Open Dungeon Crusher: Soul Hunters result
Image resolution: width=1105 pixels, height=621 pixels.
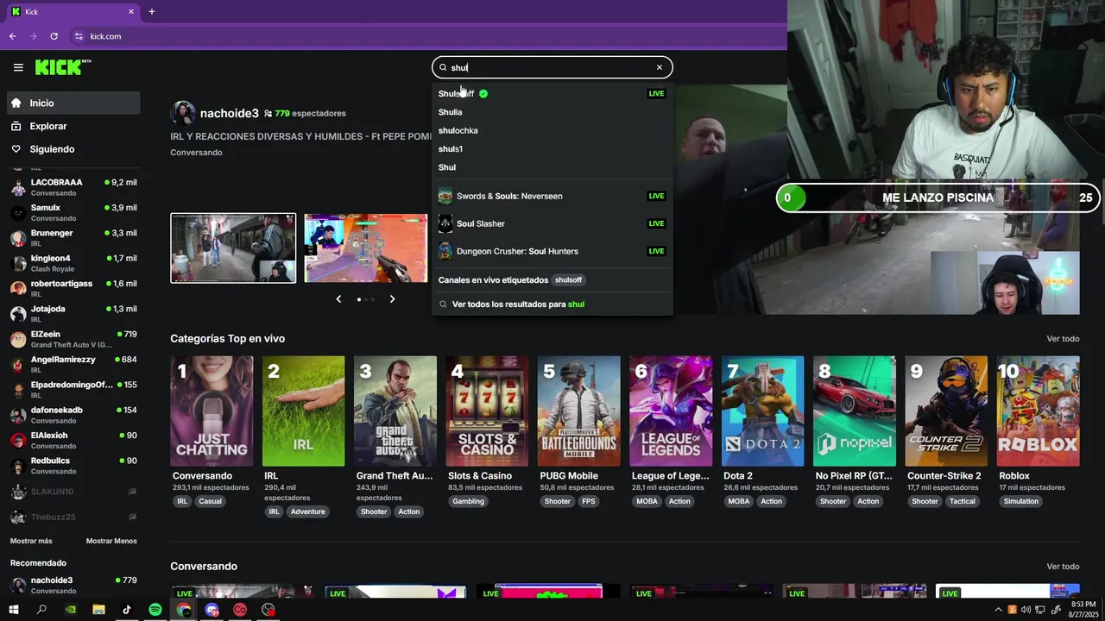(x=552, y=251)
